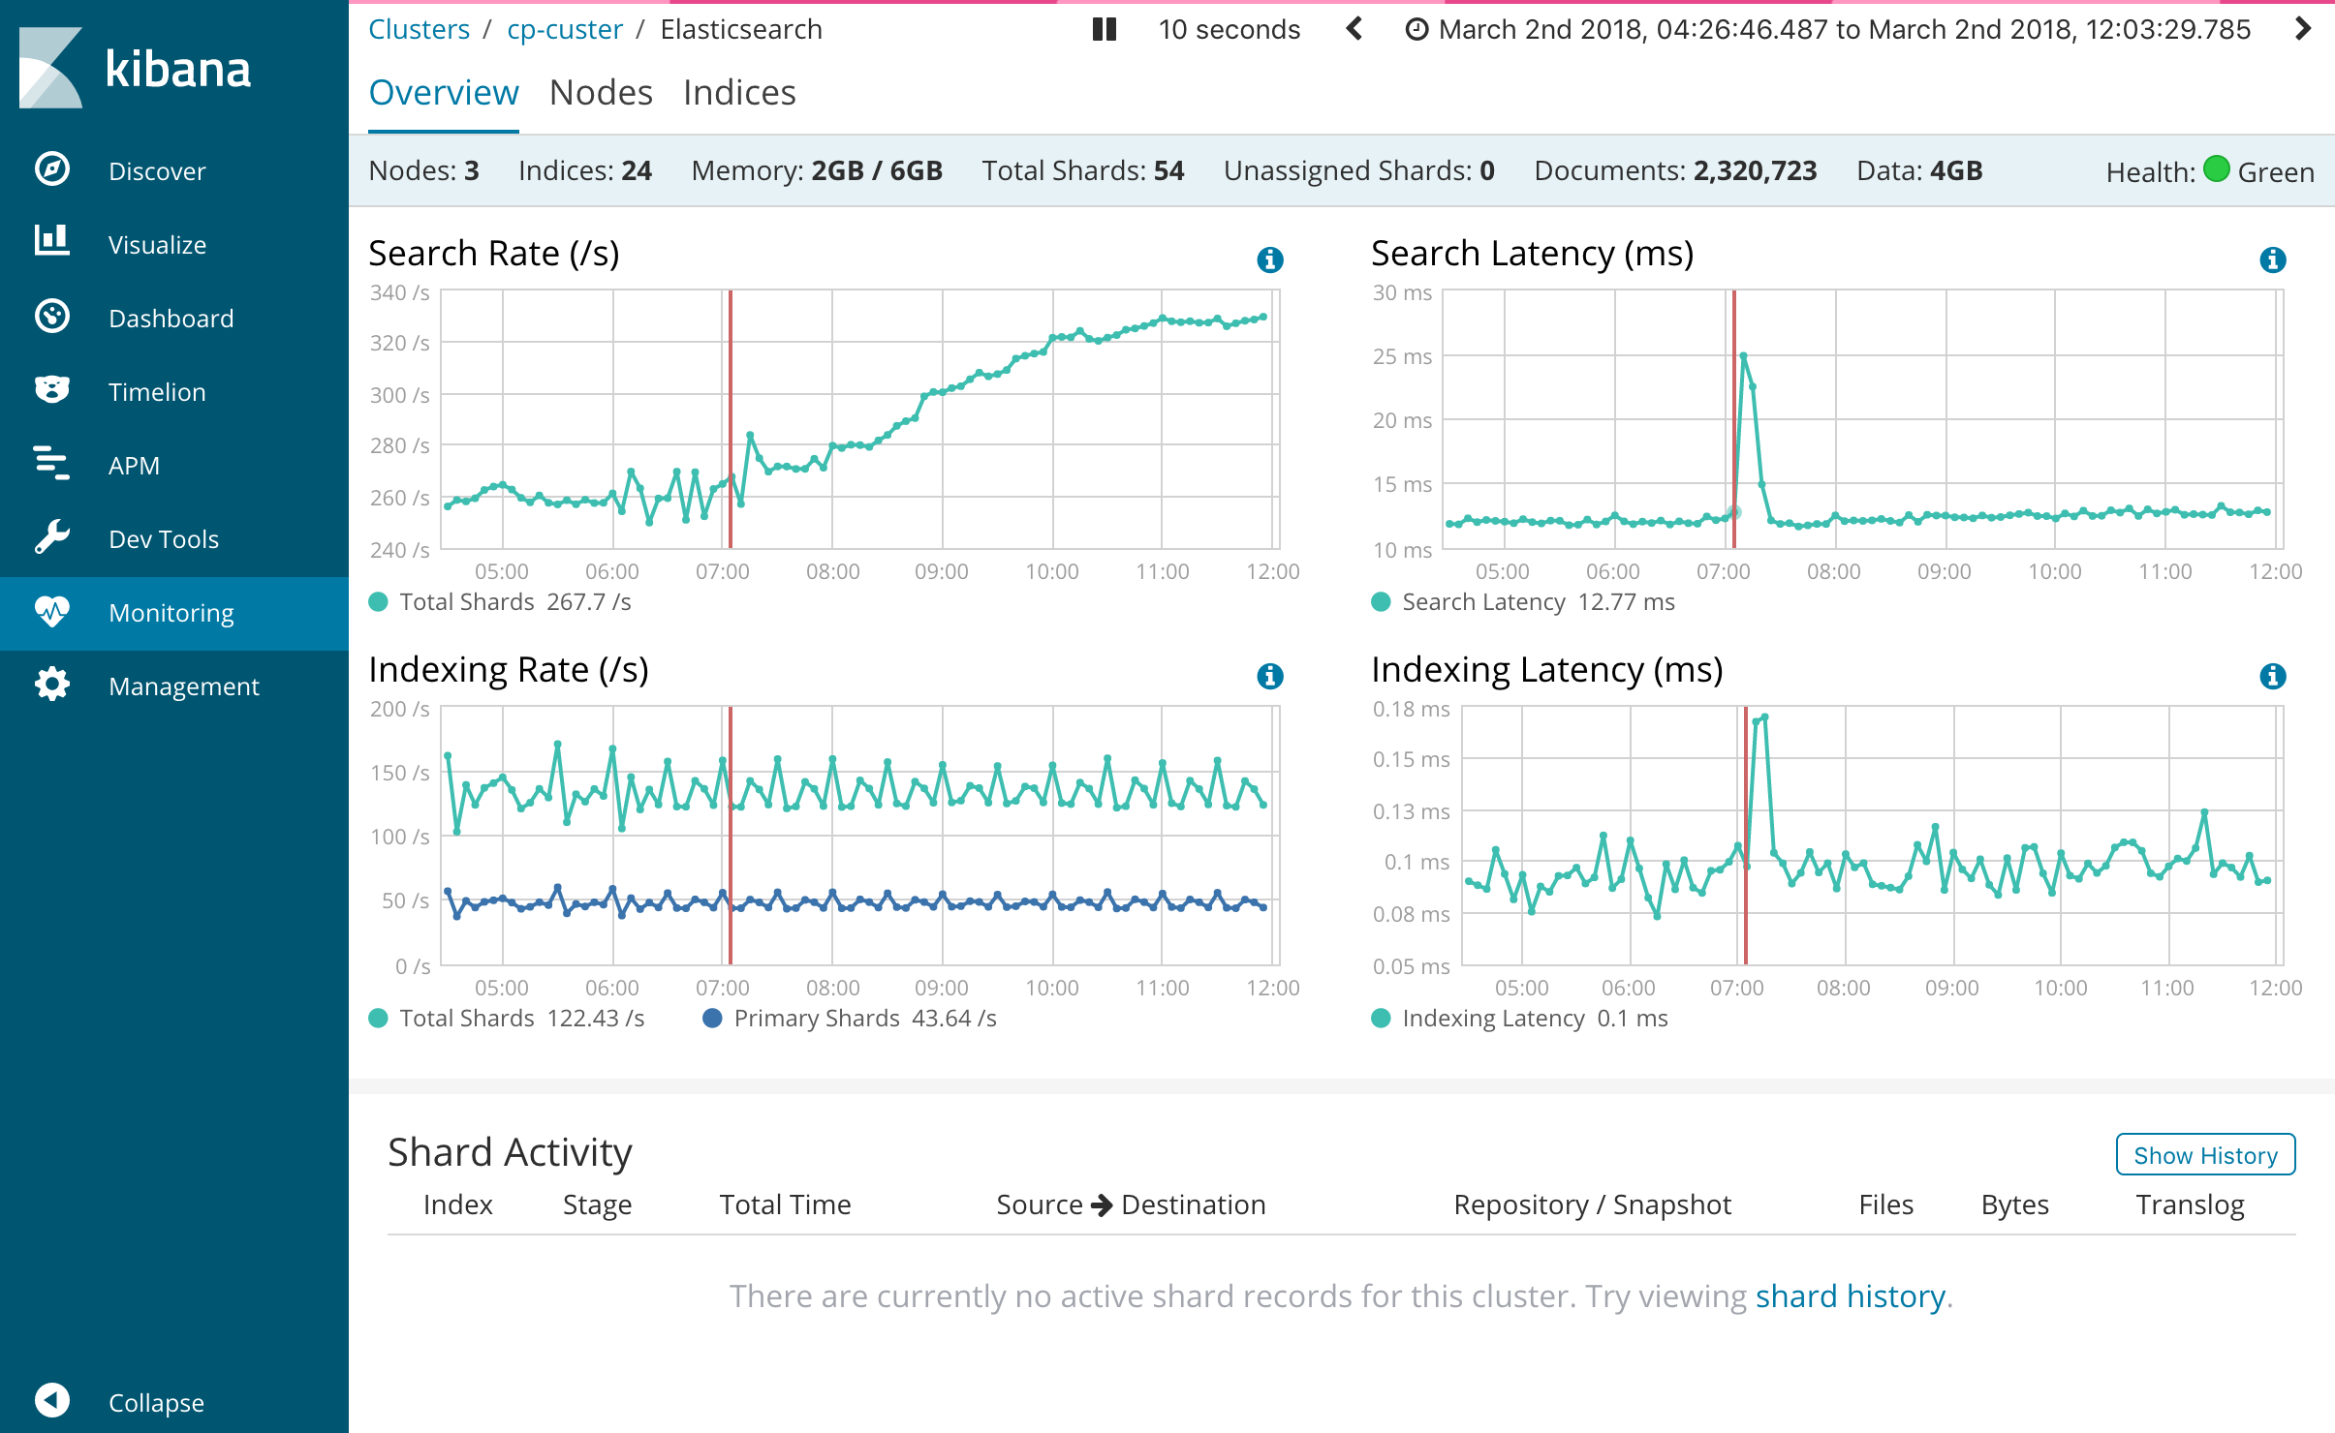Click the Total Shards color dot under Search Rate
The image size is (2335, 1433).
[x=379, y=602]
